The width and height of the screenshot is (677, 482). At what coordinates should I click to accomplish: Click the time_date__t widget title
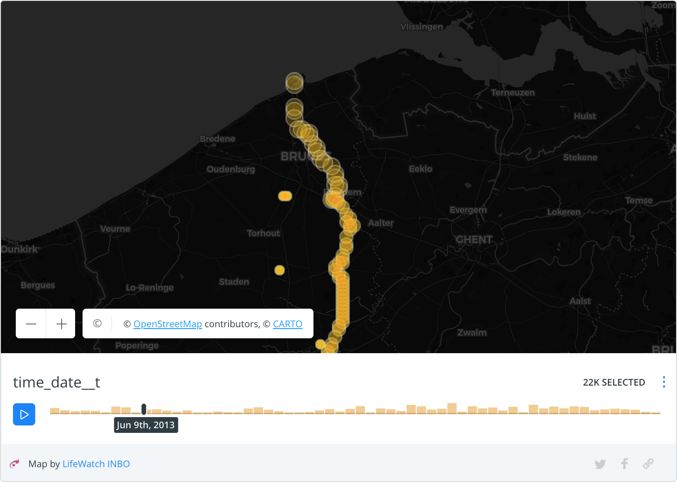57,382
